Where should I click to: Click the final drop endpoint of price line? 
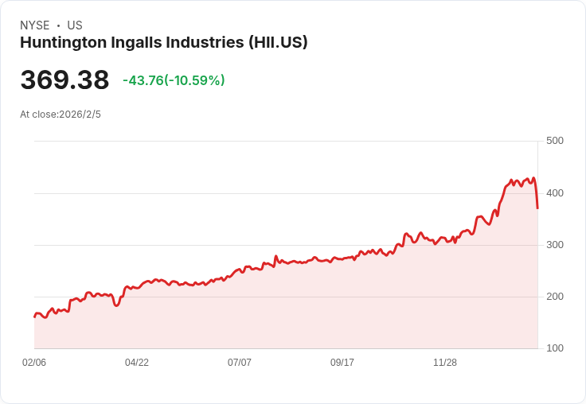537,208
